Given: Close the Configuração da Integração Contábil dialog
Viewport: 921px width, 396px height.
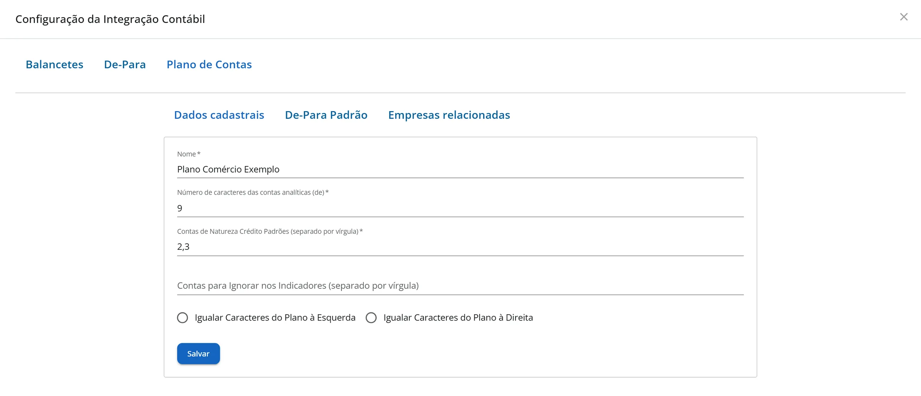Looking at the screenshot, I should pyautogui.click(x=904, y=17).
